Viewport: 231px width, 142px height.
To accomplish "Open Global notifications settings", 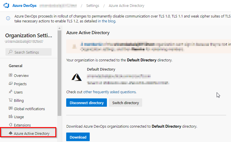I will click(29, 109).
